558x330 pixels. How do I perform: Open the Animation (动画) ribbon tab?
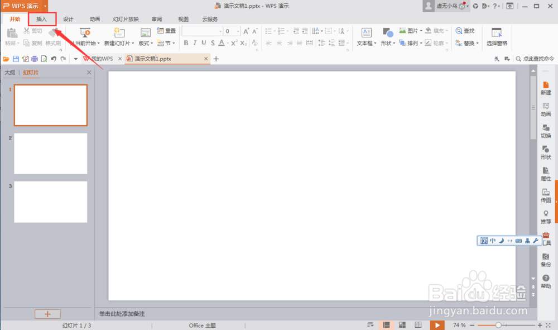click(95, 19)
